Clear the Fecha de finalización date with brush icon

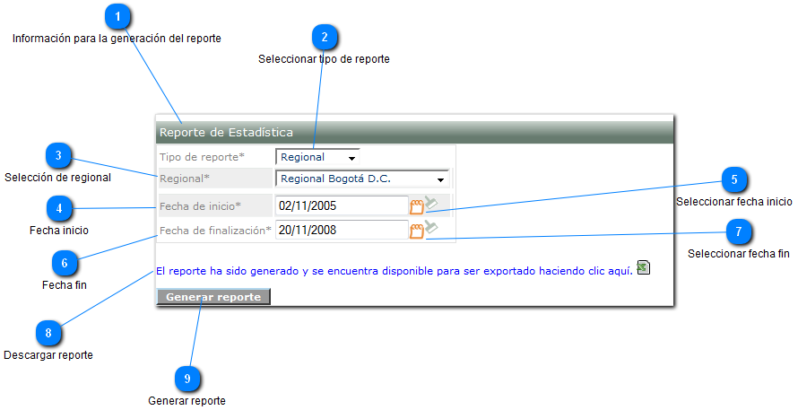(x=431, y=227)
